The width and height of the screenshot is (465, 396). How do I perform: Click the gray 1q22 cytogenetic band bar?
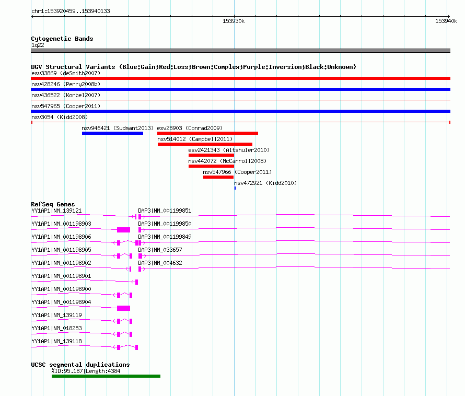click(x=240, y=51)
